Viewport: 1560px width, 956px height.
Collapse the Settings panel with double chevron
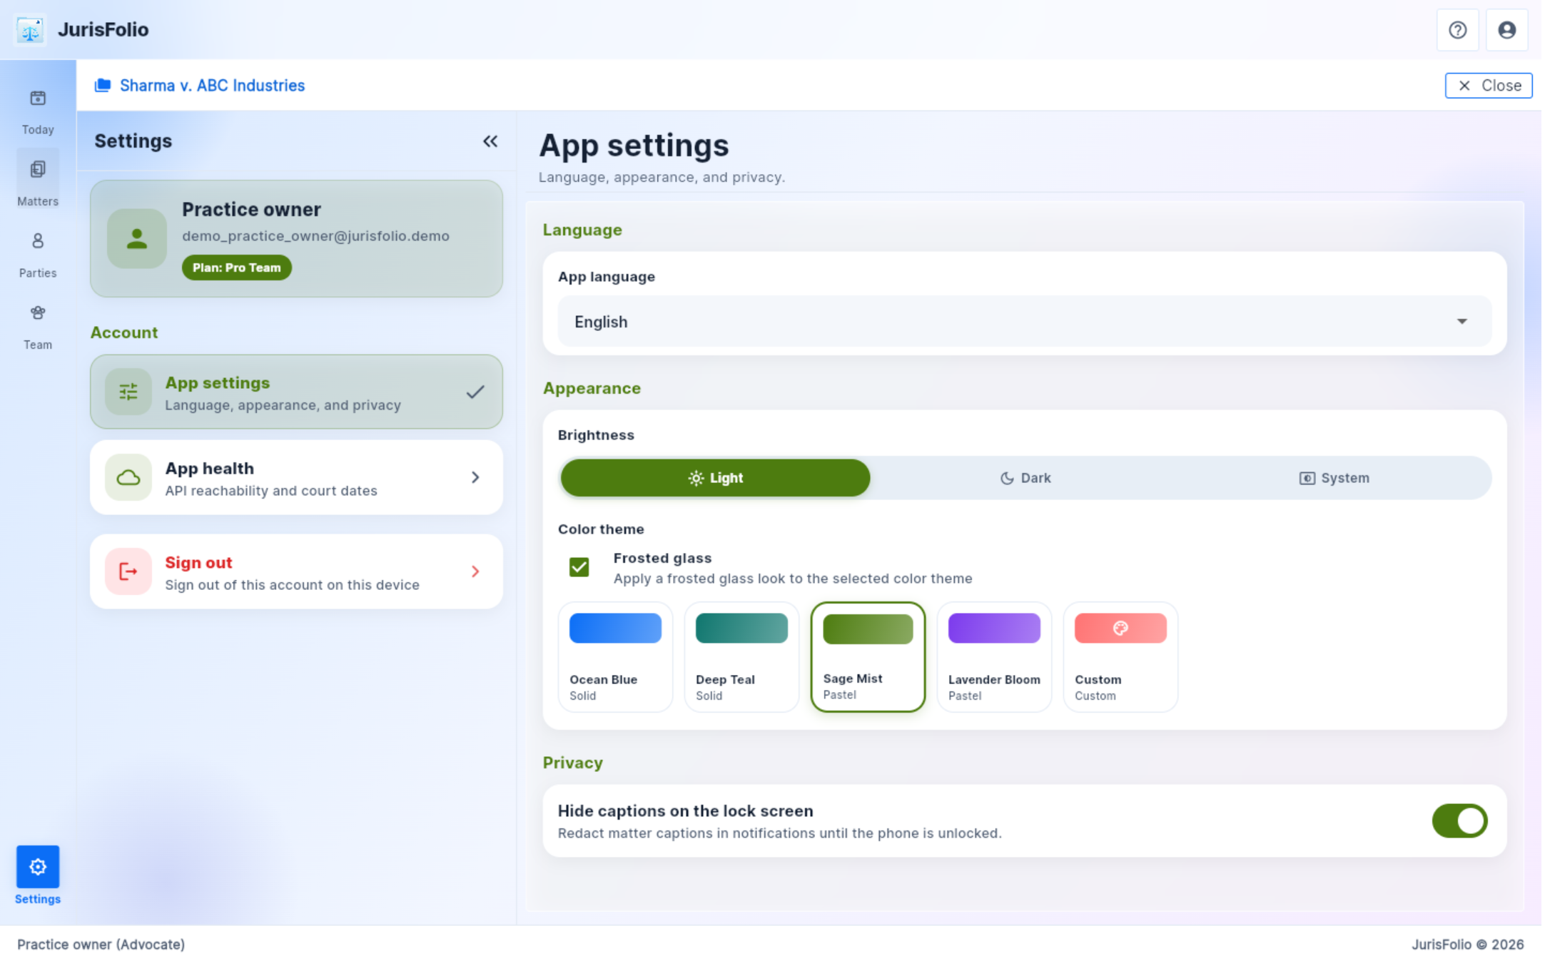point(490,141)
